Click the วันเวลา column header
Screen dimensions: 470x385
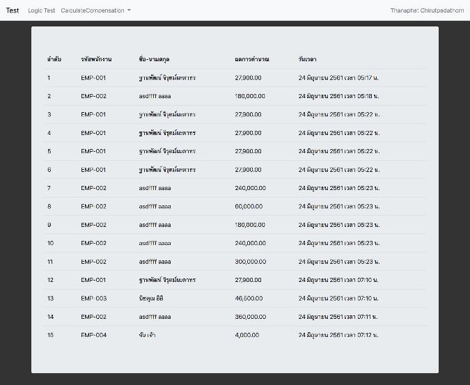click(307, 59)
